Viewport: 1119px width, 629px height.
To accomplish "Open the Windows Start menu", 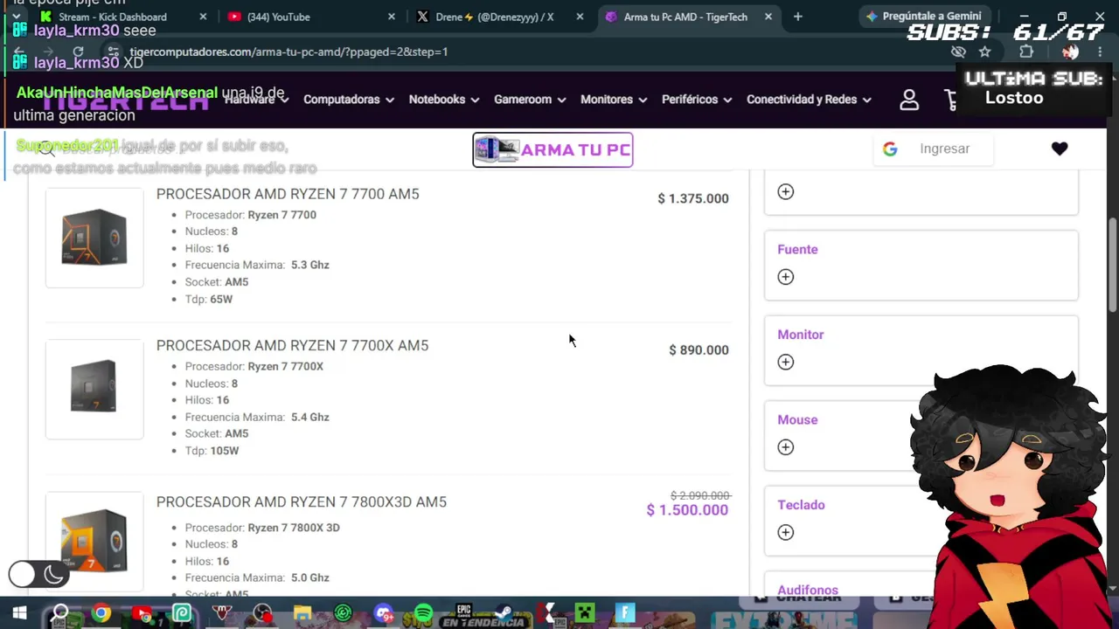I will click(x=19, y=613).
